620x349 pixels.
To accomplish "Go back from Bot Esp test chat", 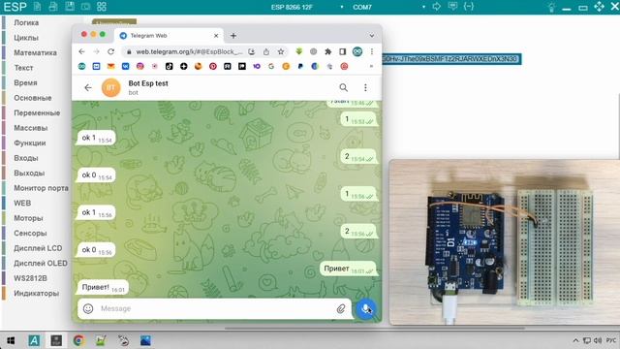I will 88,87.
